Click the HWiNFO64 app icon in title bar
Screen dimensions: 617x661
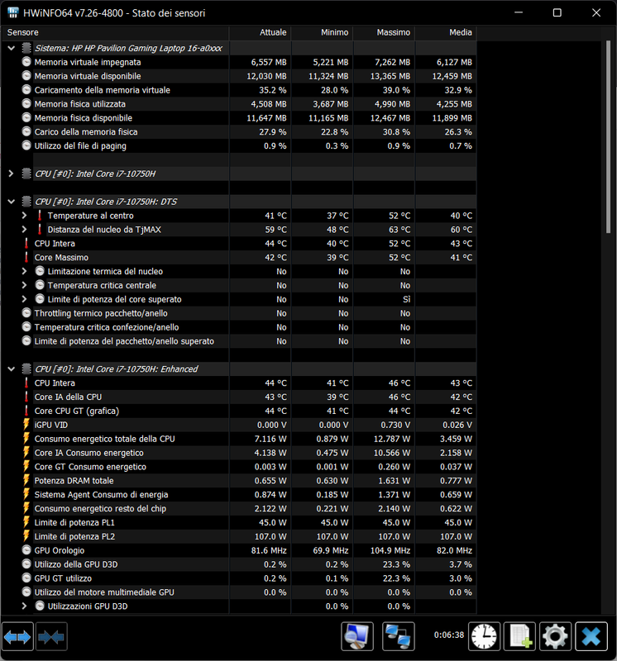tap(13, 12)
